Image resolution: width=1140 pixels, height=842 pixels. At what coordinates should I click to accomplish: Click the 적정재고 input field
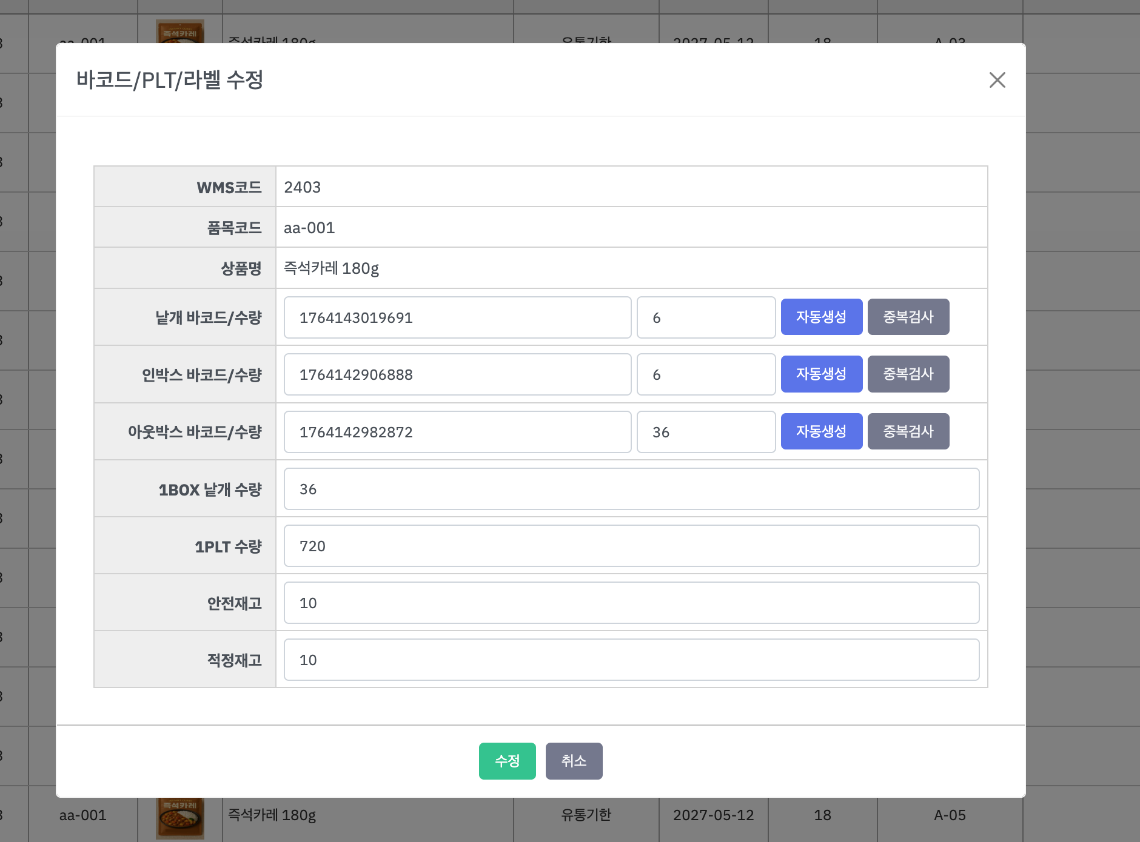click(631, 660)
